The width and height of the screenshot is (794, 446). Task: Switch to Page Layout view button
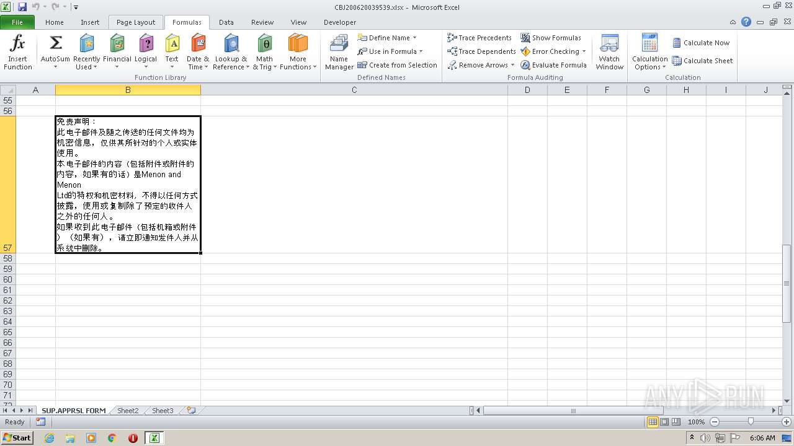[664, 422]
